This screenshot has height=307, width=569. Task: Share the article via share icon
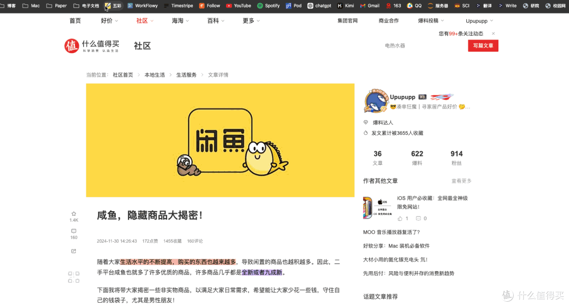[74, 251]
